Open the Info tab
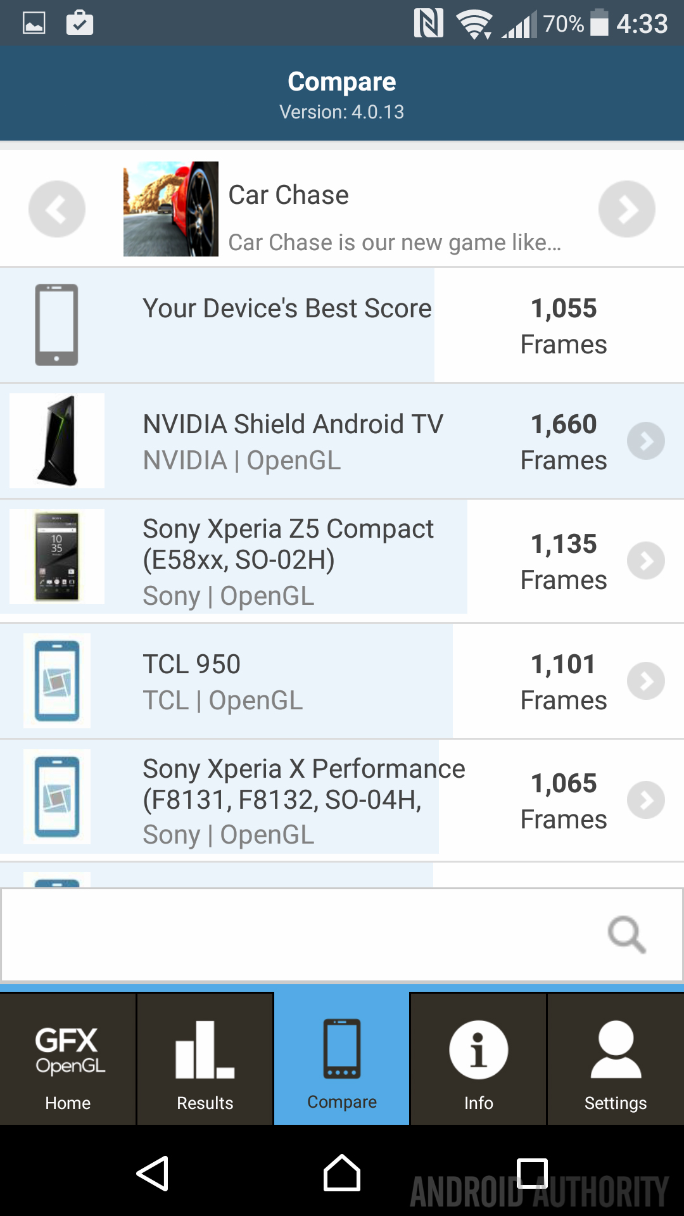The height and width of the screenshot is (1216, 684). tap(478, 1058)
